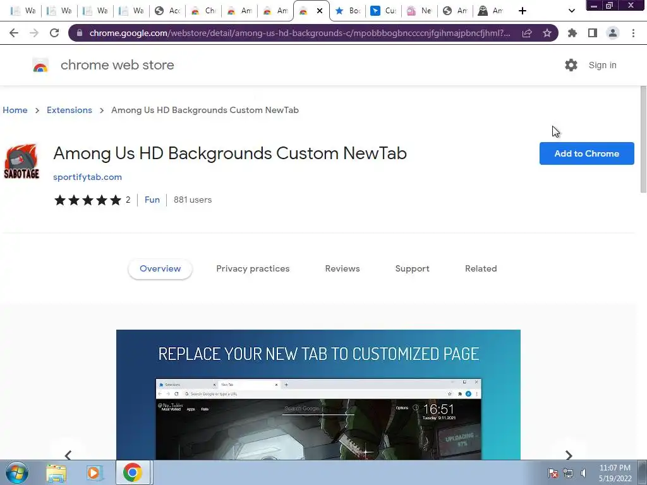The height and width of the screenshot is (485, 647).
Task: Select the Reviews tab
Action: pos(342,268)
